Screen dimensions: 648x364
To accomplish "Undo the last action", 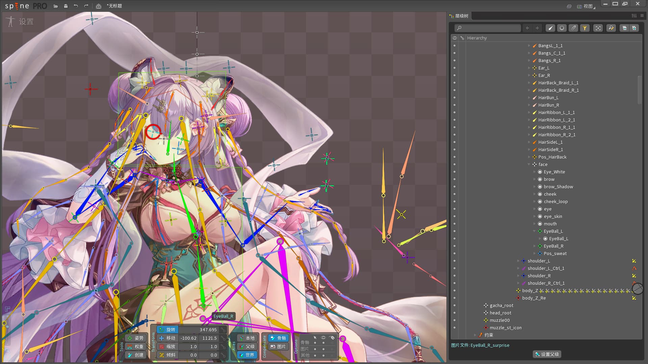I will click(x=76, y=6).
